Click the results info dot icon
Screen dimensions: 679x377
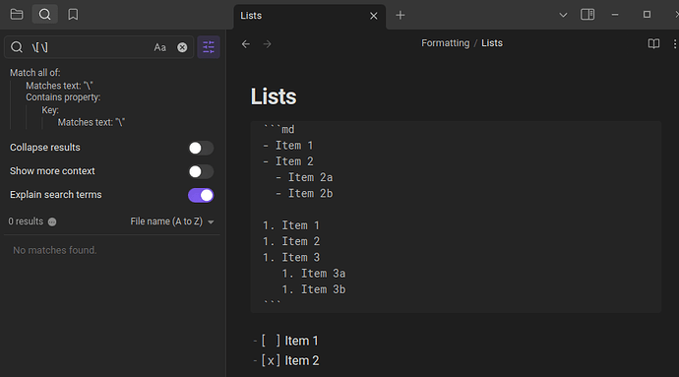point(52,221)
